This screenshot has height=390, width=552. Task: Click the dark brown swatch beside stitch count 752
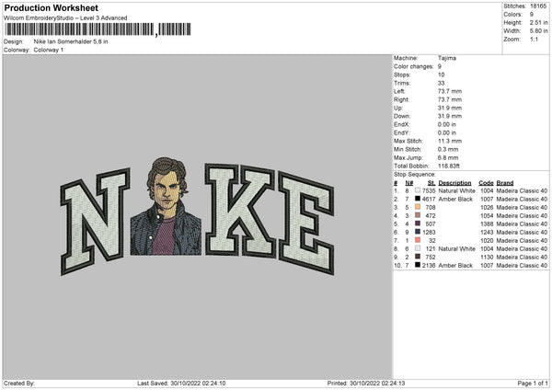tap(418, 257)
